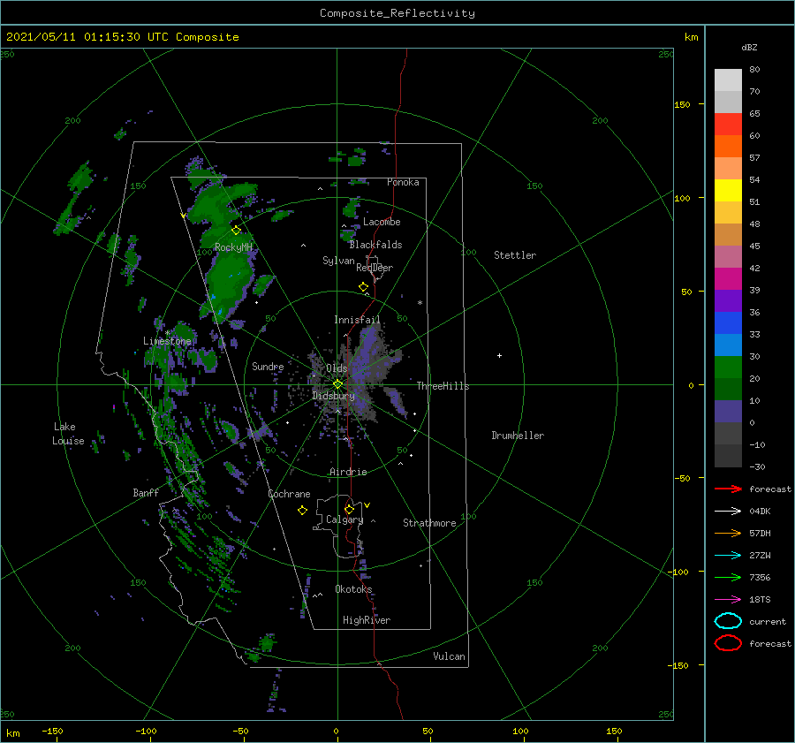Screen dimensions: 795x743
Task: Click the Didsbury label
Action: click(333, 396)
